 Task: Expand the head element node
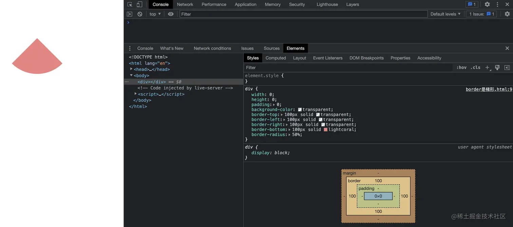click(x=131, y=69)
